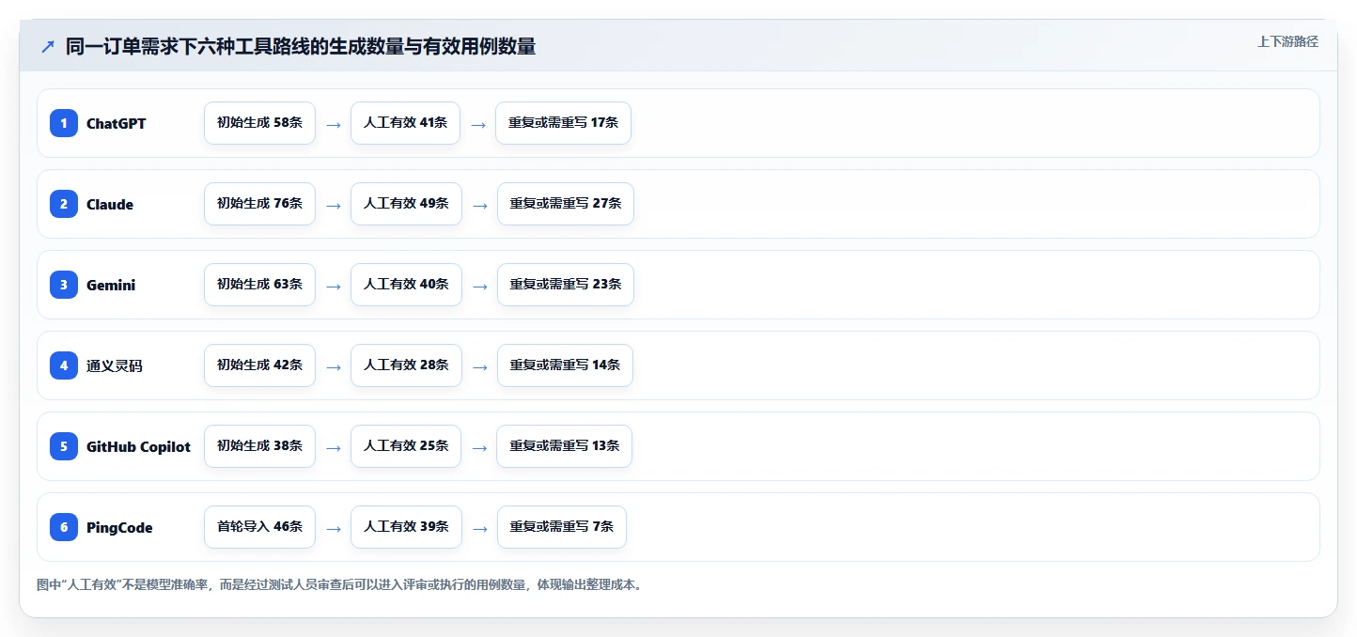Click the arrow after 人工有效 40条

(479, 286)
